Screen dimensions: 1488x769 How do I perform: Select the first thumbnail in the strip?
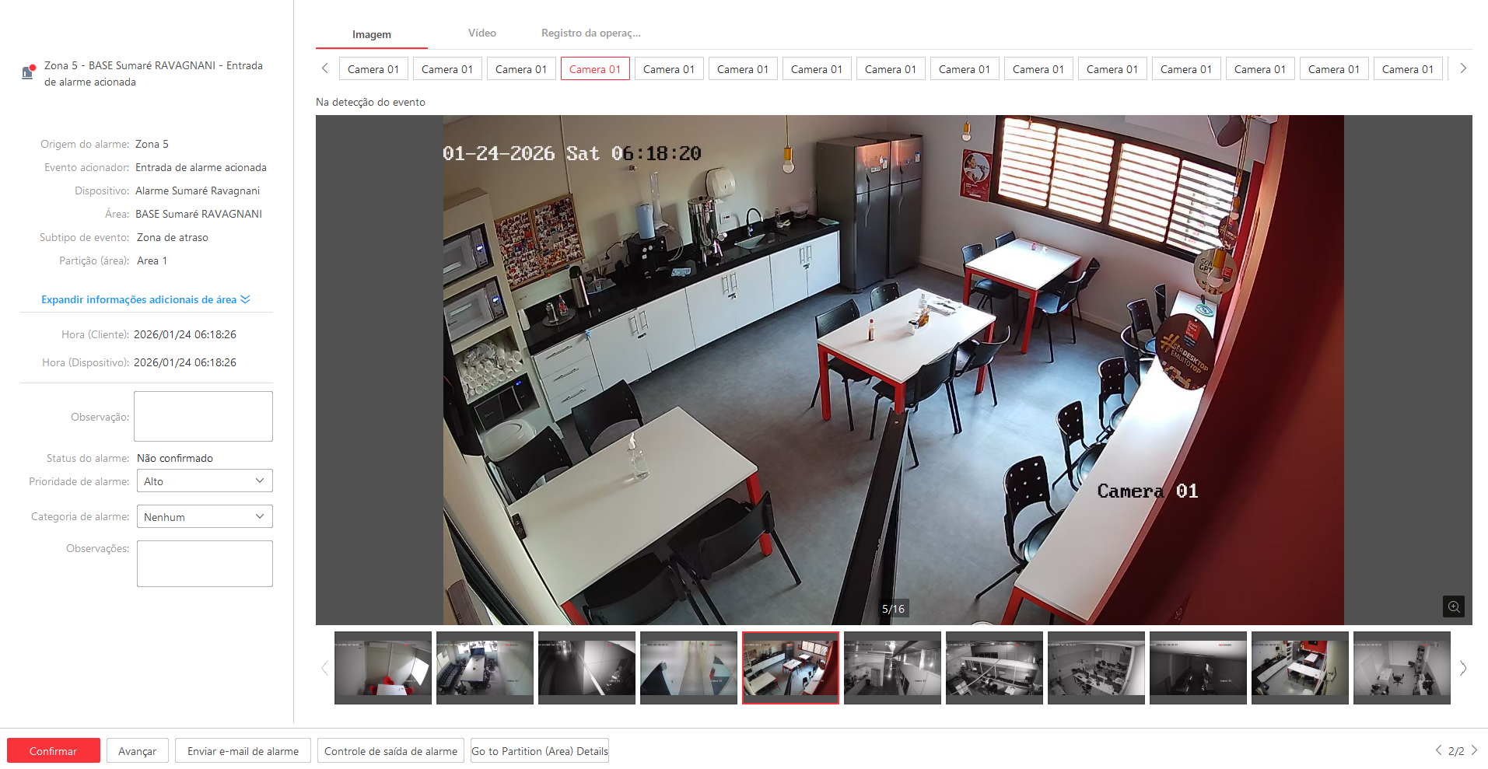(x=383, y=668)
